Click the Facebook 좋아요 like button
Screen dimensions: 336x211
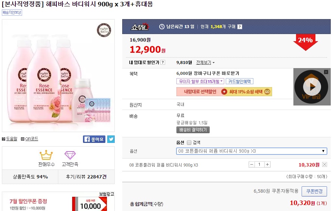point(94,139)
